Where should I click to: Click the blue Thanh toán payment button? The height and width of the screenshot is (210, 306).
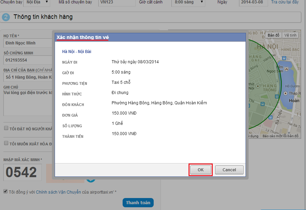pos(138,202)
